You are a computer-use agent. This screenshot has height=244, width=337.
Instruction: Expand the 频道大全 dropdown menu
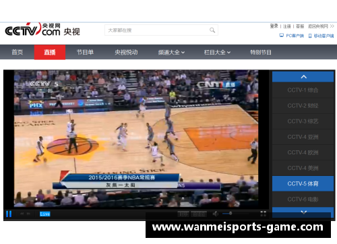[171, 53]
